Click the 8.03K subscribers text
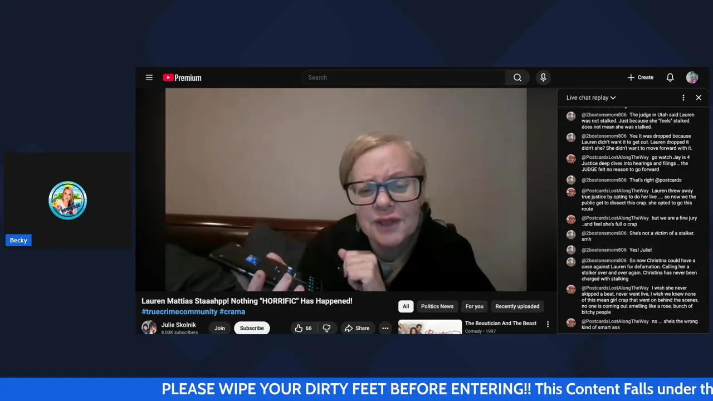 179,332
